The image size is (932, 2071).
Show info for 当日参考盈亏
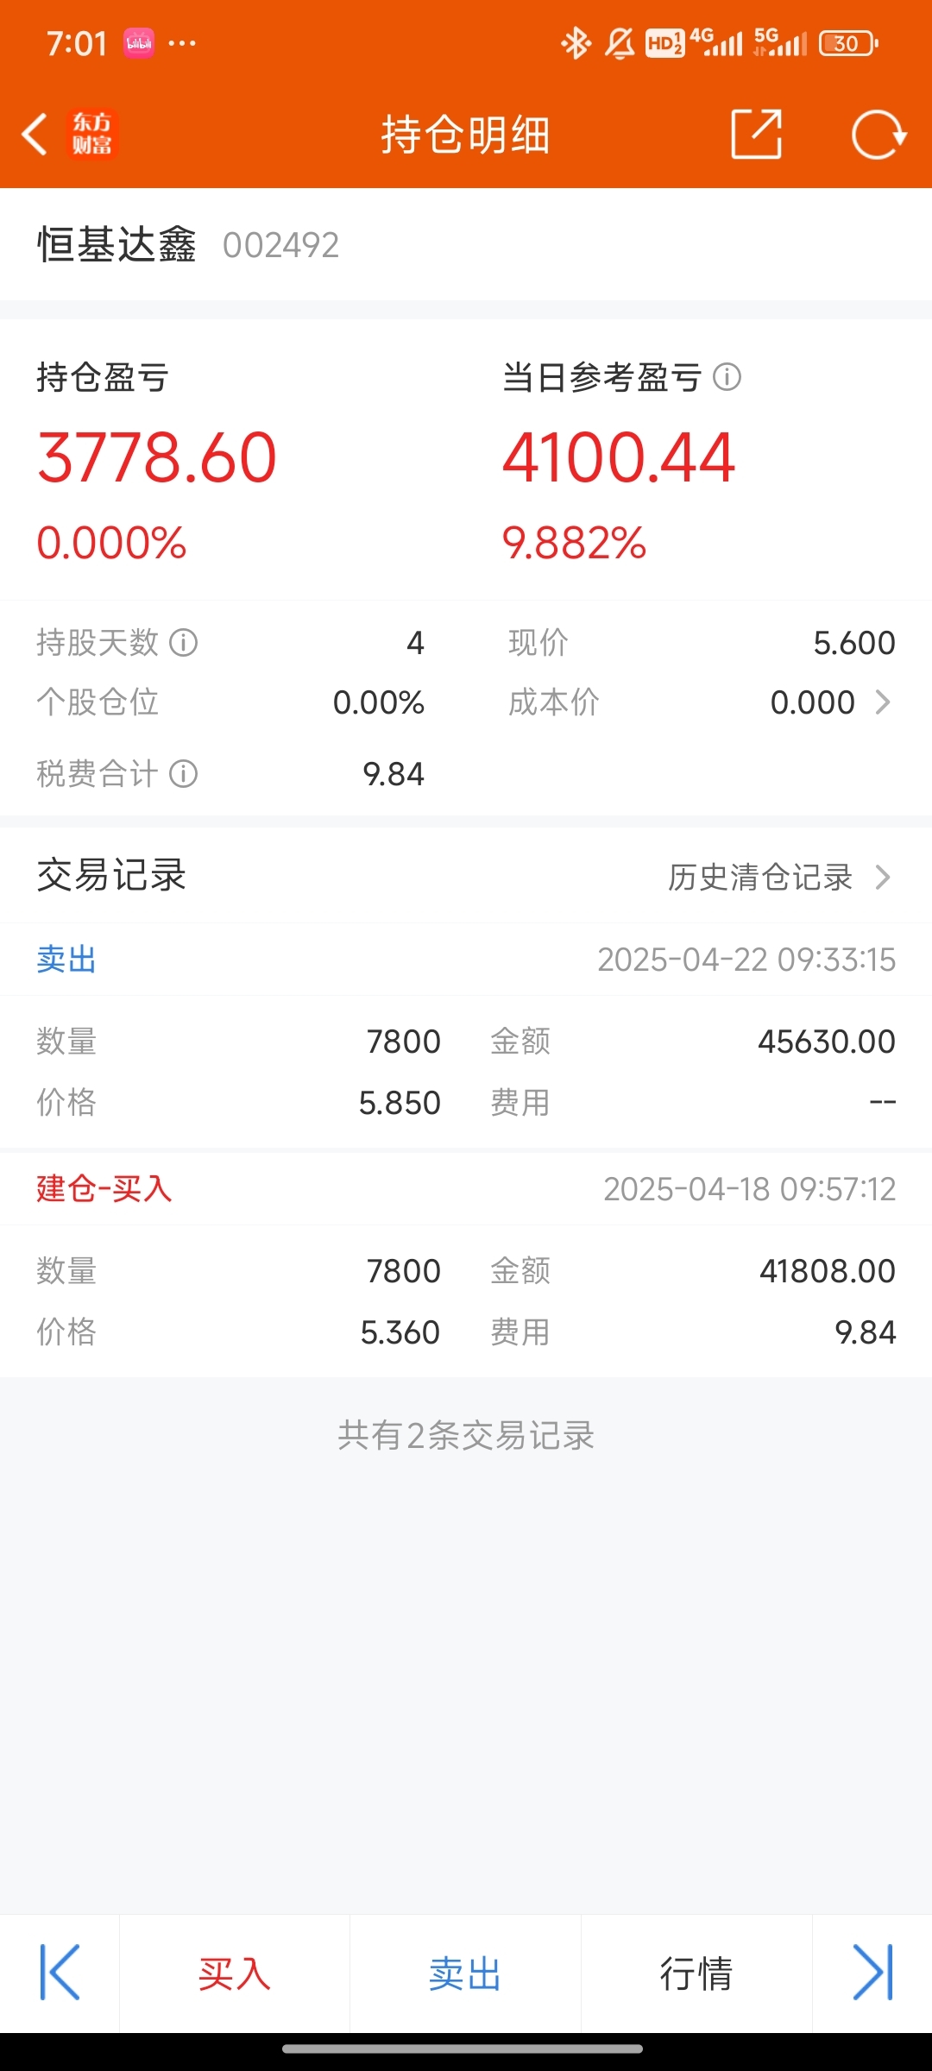727,377
